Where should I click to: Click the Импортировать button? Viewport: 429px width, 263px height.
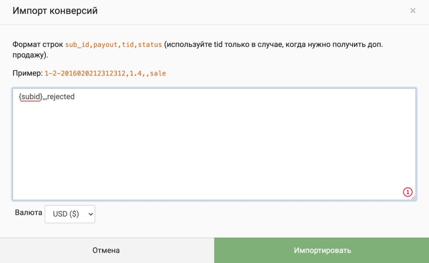(322, 250)
